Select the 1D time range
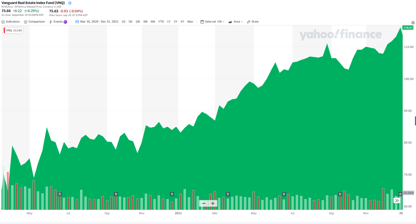Screen dimensions: 416x224 (x=123, y=22)
